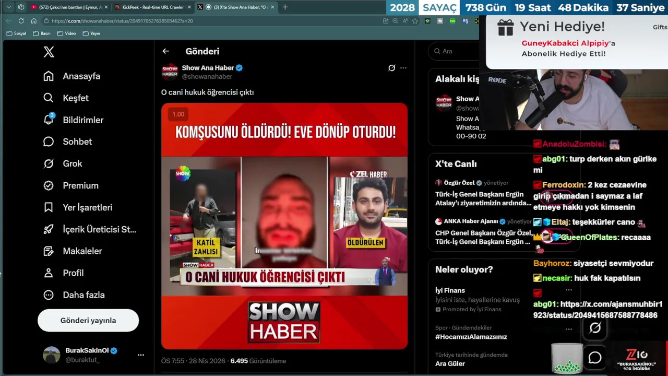Click QueenOfPlates username in chat
Screen dimensions: 668x376
[590, 237]
